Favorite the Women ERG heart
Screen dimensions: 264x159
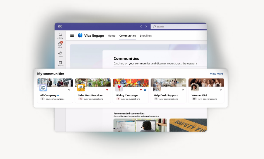(221, 90)
